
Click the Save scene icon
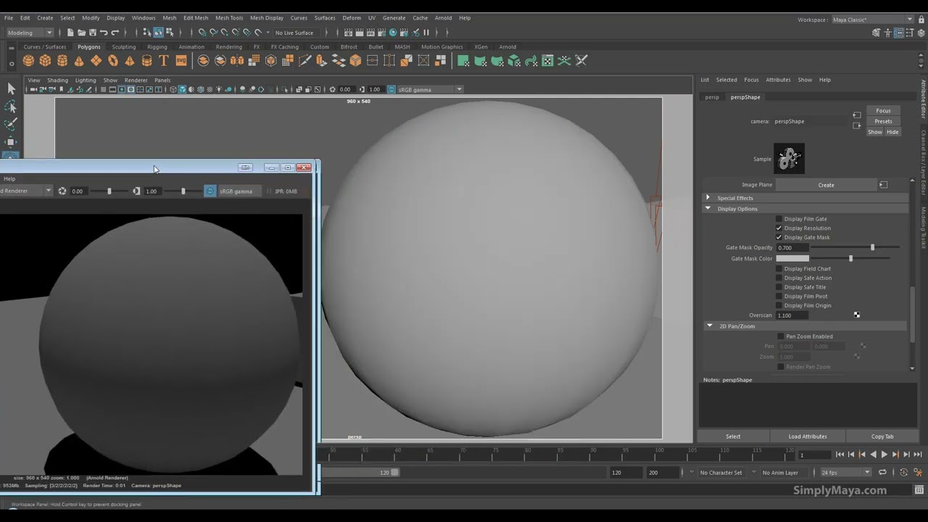point(93,33)
